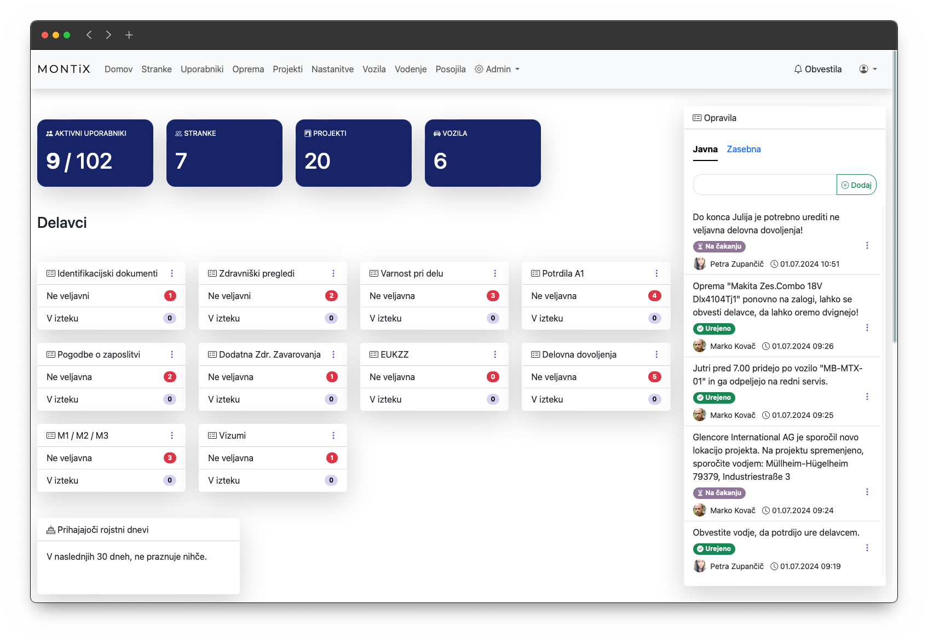Click the Dodaj button to add task
Viewport: 928px width, 643px height.
click(856, 185)
